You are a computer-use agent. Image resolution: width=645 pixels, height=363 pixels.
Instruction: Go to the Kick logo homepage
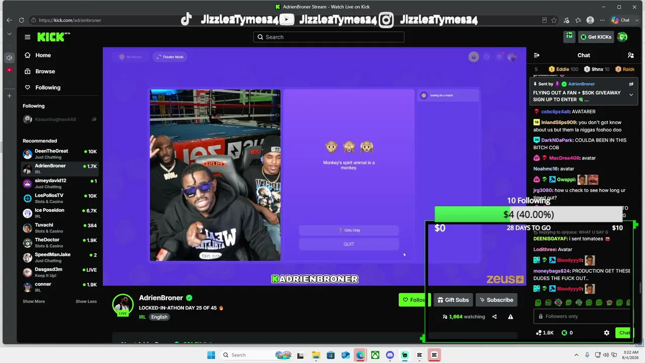(52, 37)
